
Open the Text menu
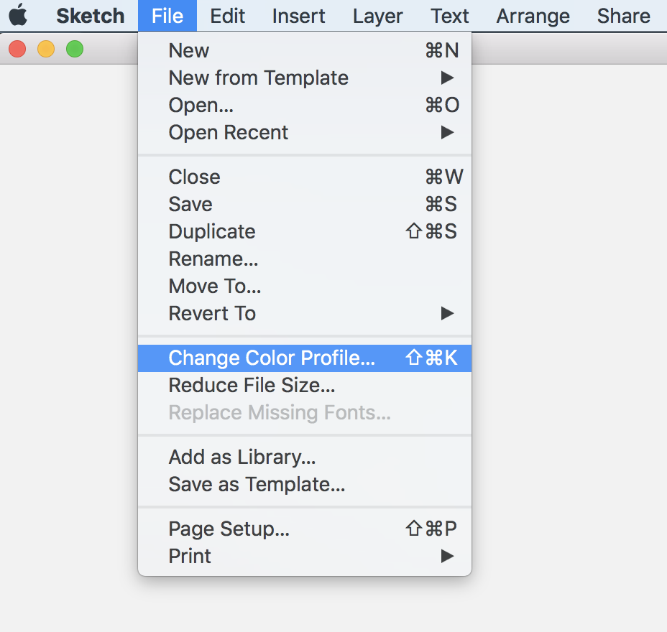(450, 16)
